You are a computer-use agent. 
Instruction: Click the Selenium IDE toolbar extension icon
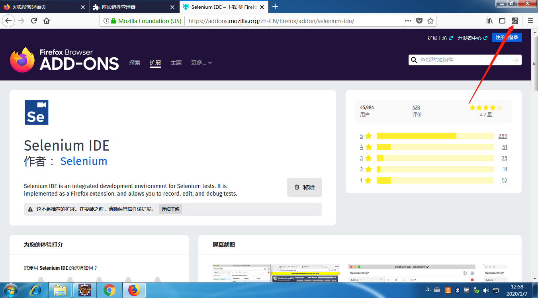pyautogui.click(x=515, y=21)
